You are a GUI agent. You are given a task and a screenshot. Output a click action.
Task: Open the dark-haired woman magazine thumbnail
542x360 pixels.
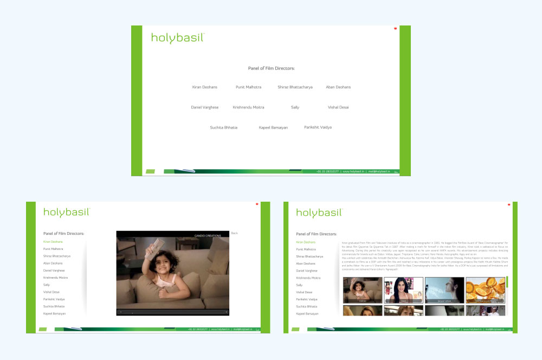click(403, 290)
